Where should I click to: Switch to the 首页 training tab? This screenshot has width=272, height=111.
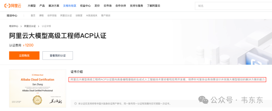pos(33,15)
